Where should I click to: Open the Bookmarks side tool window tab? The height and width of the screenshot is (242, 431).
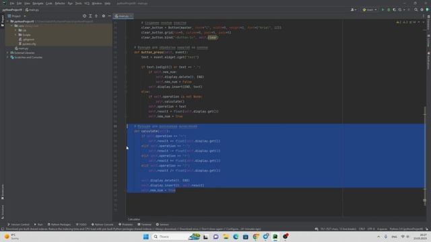pyautogui.click(x=3, y=192)
